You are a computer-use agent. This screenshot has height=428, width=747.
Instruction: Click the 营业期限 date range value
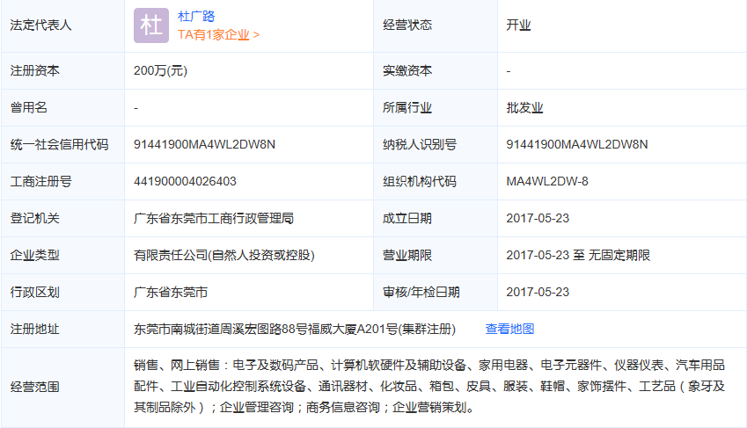[578, 255]
